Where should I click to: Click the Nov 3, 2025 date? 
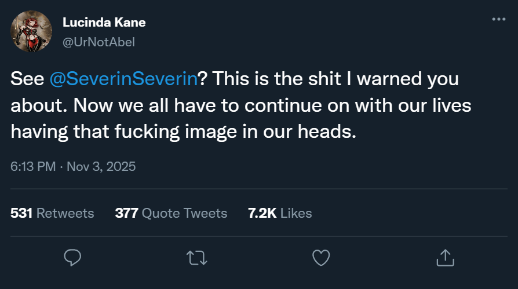click(101, 167)
